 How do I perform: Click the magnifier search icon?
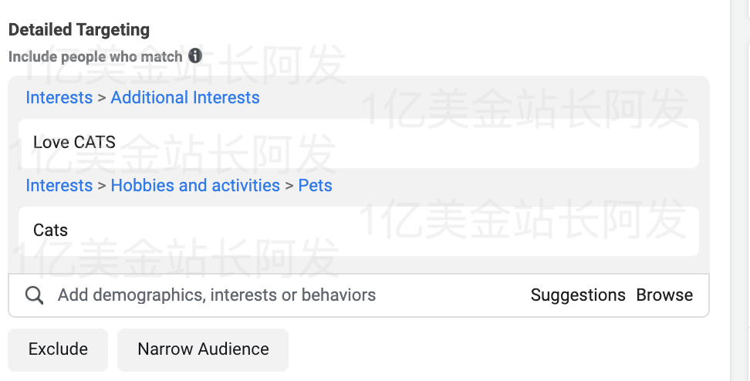[x=34, y=295]
